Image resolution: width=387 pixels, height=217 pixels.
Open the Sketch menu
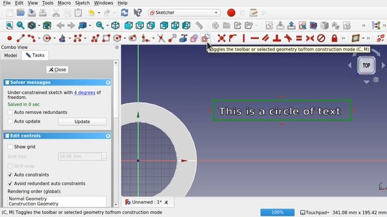click(82, 3)
